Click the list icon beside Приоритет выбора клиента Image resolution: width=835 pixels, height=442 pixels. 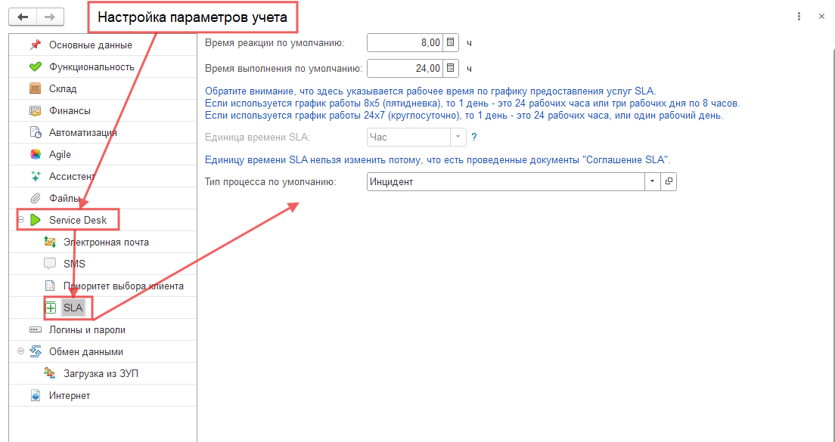tap(50, 286)
